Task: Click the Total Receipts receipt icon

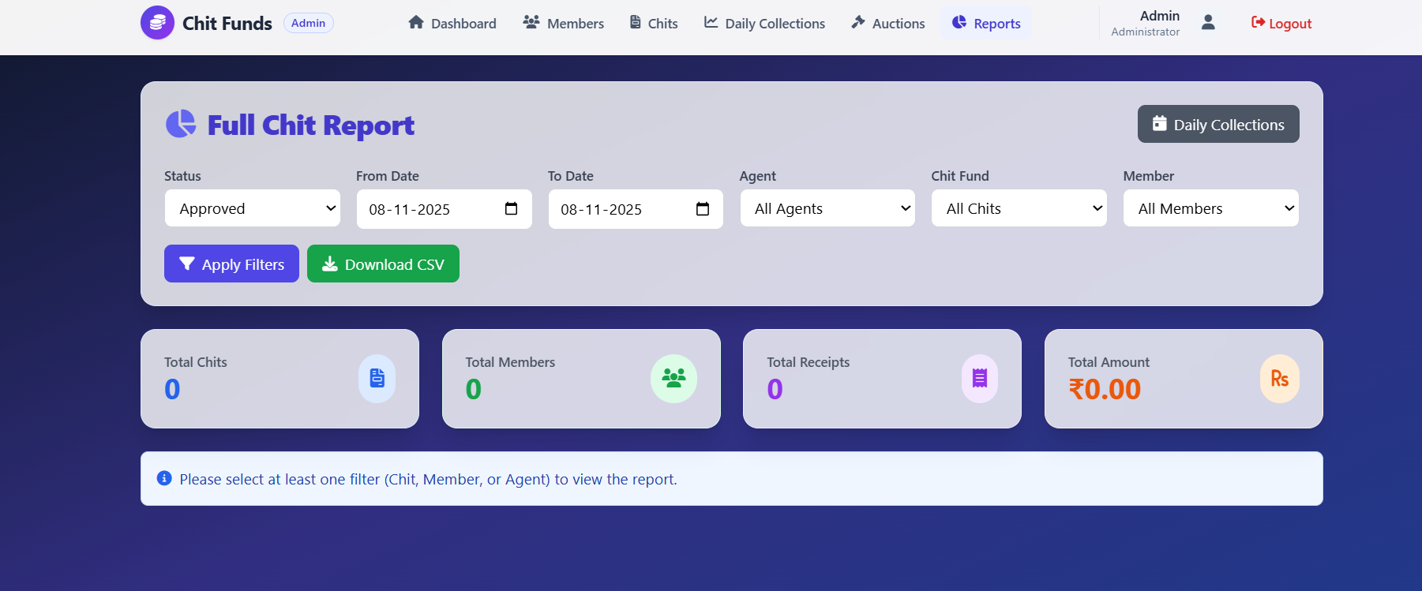Action: pos(979,379)
